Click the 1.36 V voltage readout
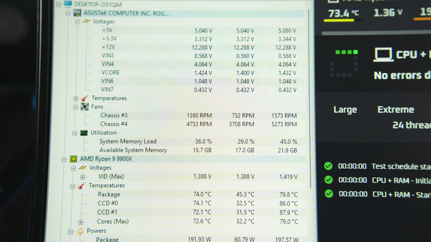The height and width of the screenshot is (242, 431). coord(388,13)
